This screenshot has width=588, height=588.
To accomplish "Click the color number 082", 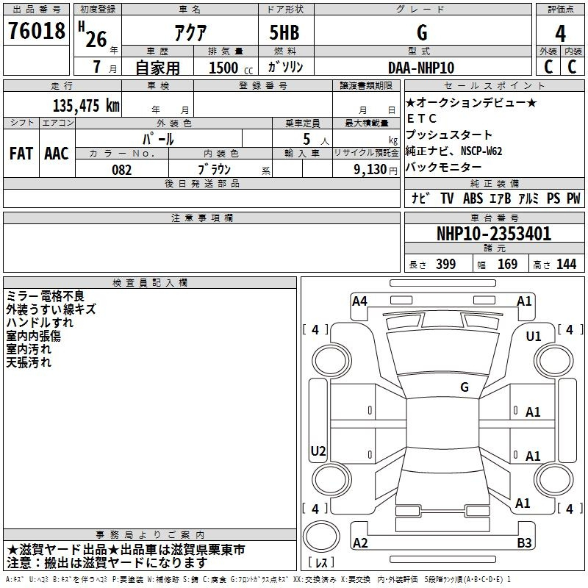I will pyautogui.click(x=121, y=170).
